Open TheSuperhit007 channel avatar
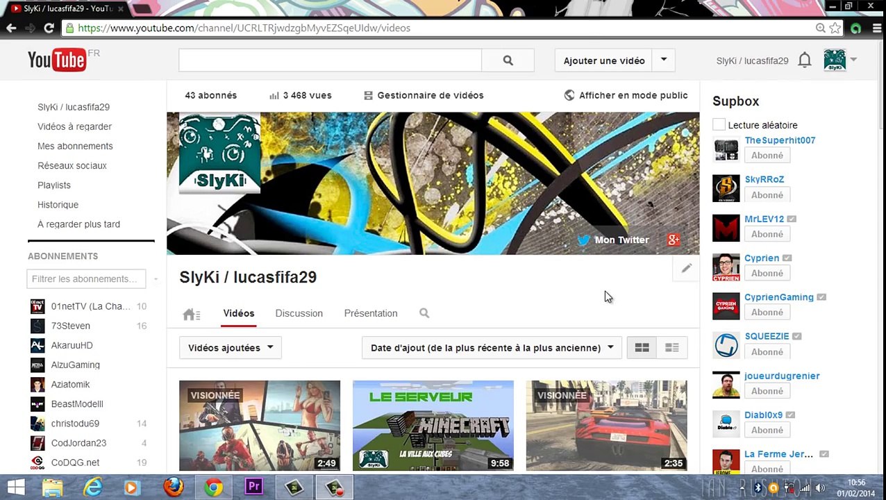Screen dimensions: 886x500 pos(726,149)
